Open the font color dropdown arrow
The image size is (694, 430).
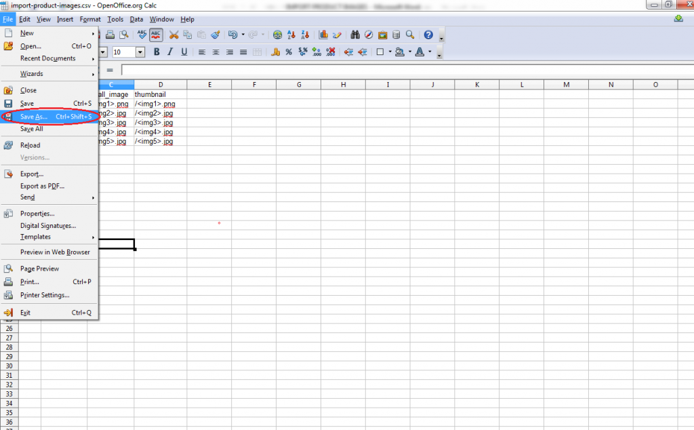[430, 52]
